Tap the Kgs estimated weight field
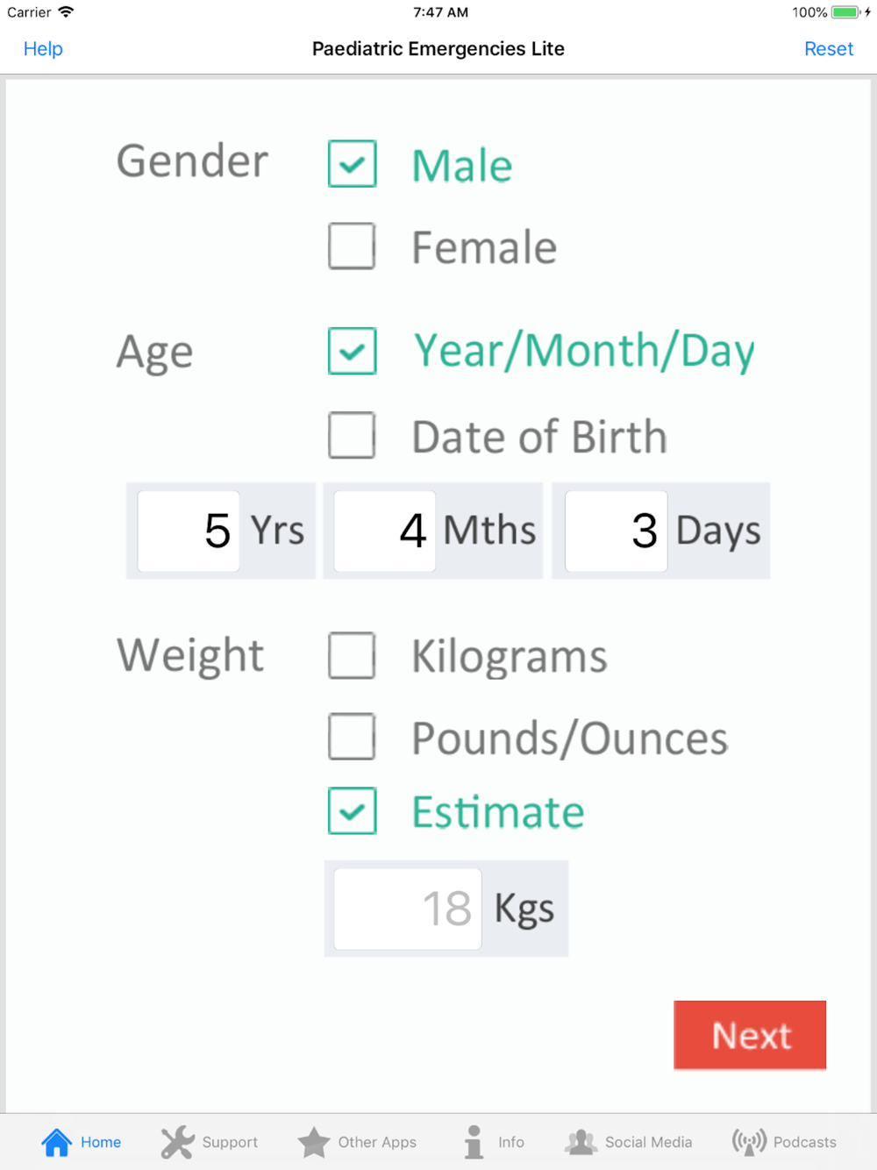The width and height of the screenshot is (877, 1170). 408,909
